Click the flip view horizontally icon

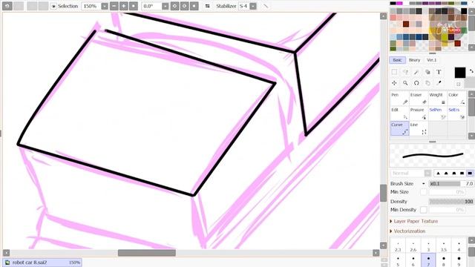click(x=208, y=6)
